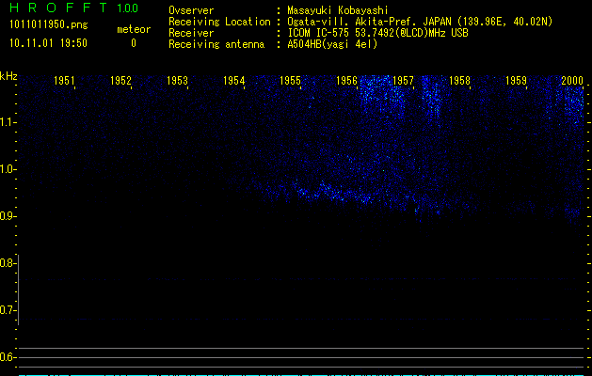The image size is (592, 376).
Task: Click the Receiving Location label
Action: pos(219,22)
